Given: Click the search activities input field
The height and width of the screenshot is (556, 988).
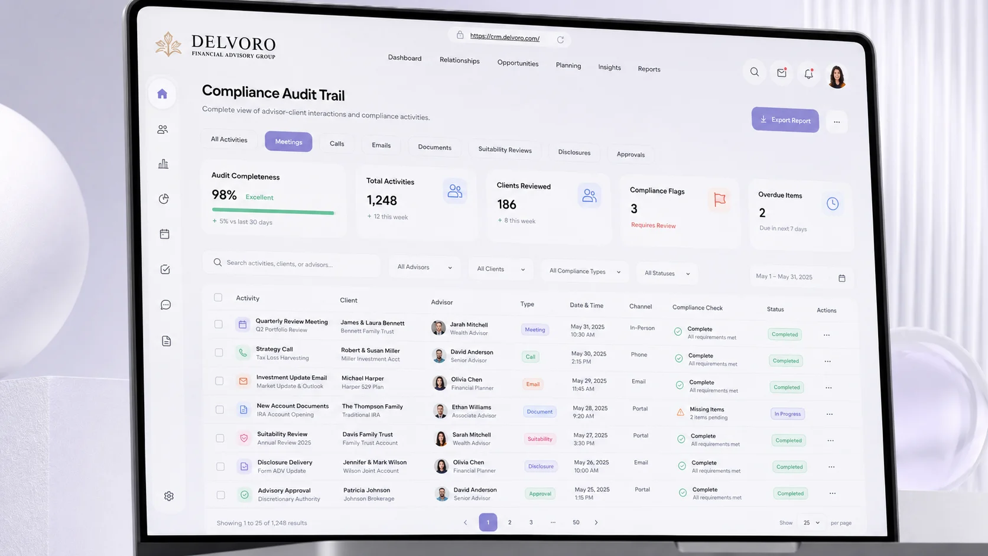Looking at the screenshot, I should tap(291, 264).
